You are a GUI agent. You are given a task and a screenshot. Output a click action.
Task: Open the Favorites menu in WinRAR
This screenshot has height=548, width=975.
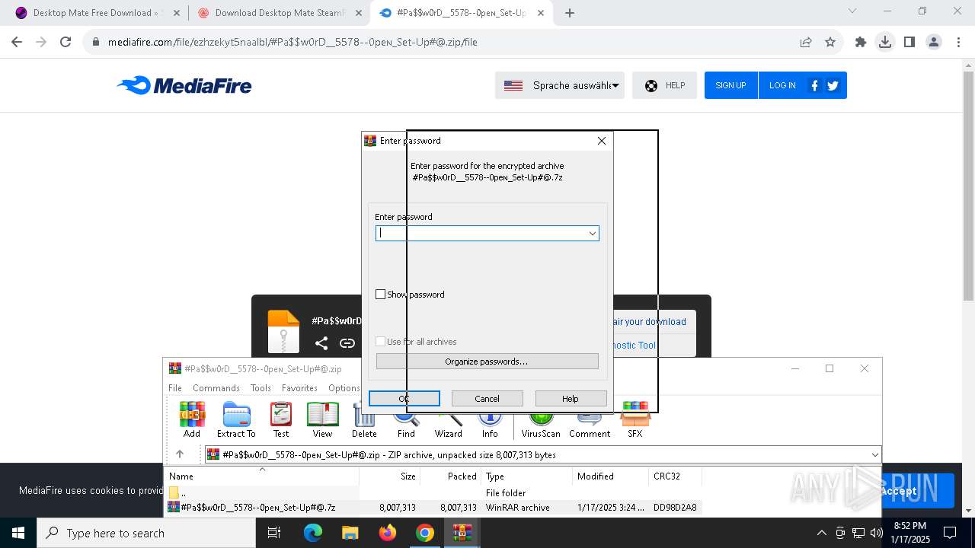pyautogui.click(x=299, y=388)
